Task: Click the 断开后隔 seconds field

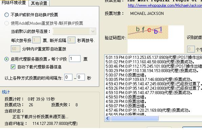Action: coord(71,40)
